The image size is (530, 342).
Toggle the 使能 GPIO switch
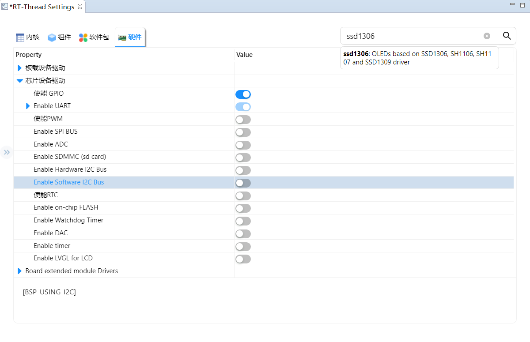[243, 94]
